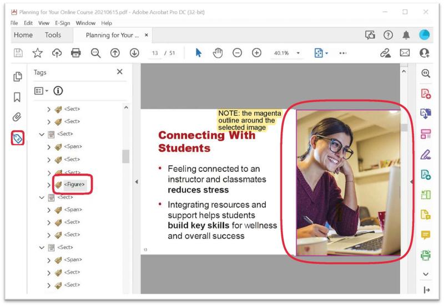
Task: Click the document scroll up arrow
Action: click(x=404, y=72)
